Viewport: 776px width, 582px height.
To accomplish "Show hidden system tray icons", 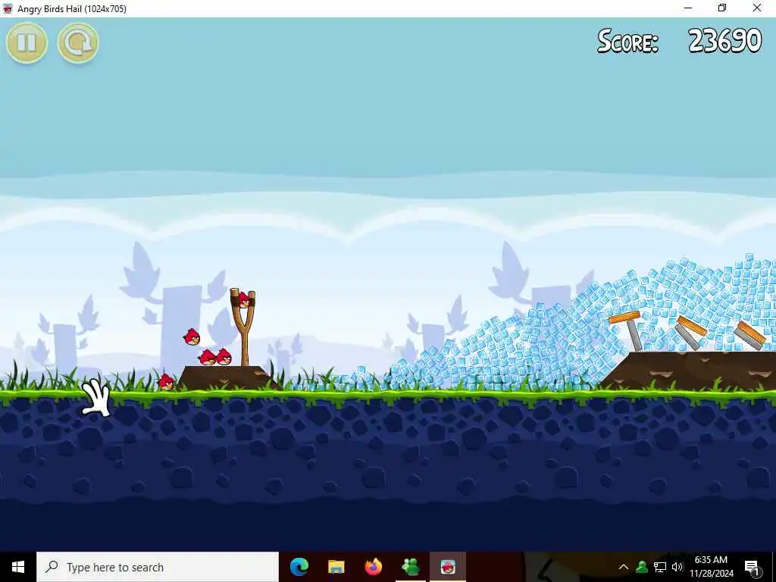I will [x=624, y=567].
